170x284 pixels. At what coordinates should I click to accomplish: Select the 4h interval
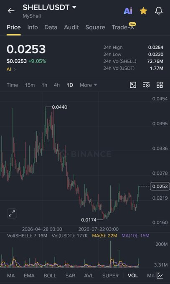57,85
